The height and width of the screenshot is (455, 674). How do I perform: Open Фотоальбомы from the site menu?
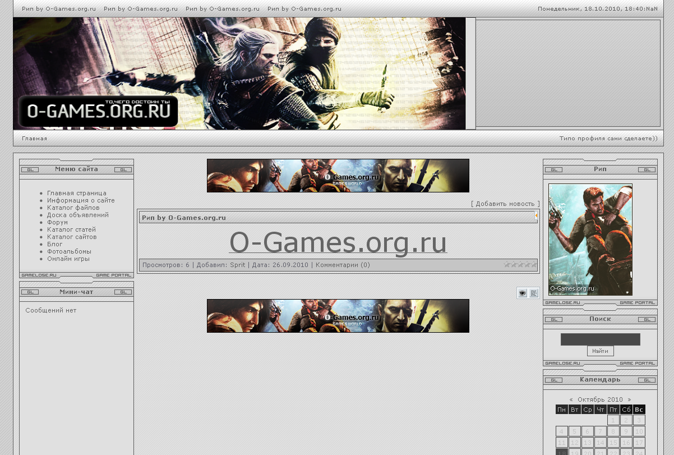(70, 251)
